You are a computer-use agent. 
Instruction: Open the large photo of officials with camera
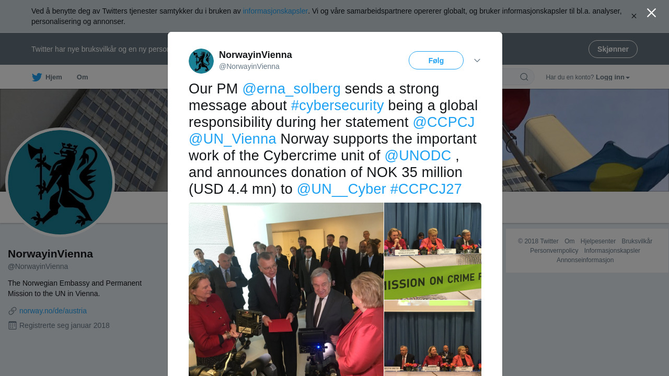pyautogui.click(x=286, y=289)
